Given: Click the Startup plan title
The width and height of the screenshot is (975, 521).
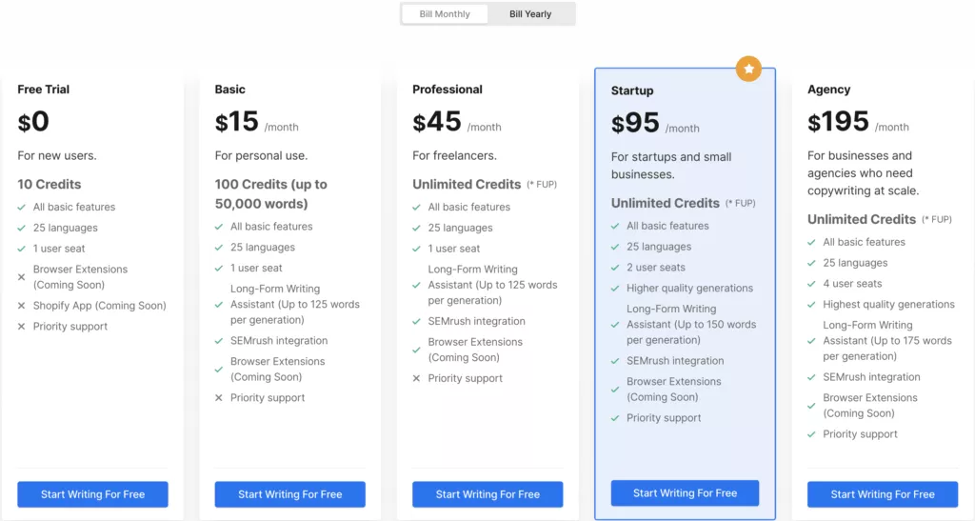Looking at the screenshot, I should tap(632, 90).
